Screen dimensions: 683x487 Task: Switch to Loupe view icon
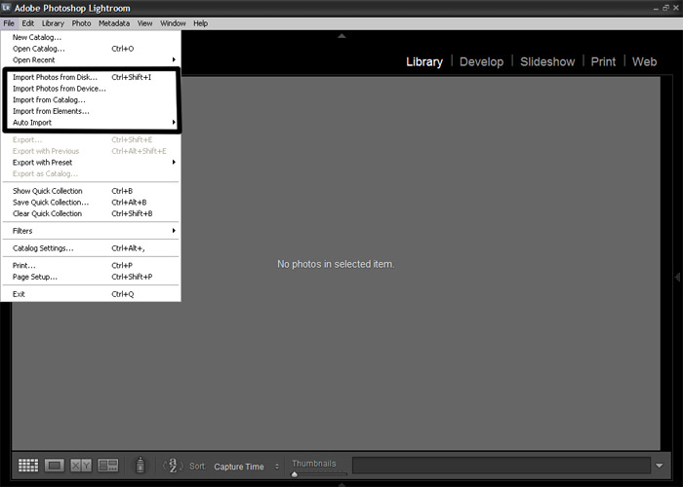(55, 466)
